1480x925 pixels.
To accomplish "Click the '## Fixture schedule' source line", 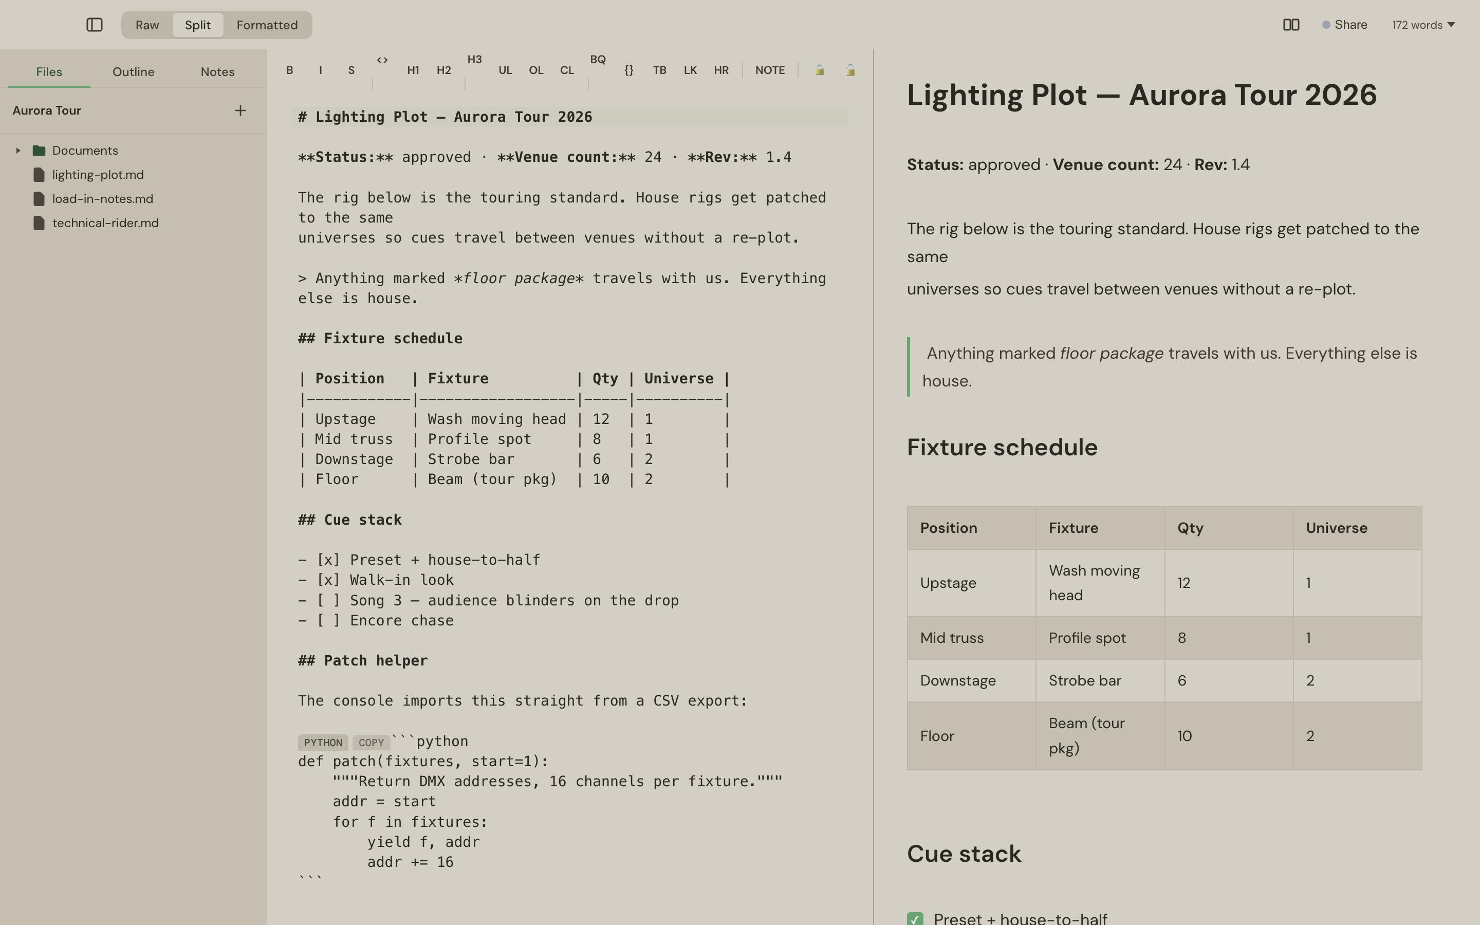I will click(380, 338).
